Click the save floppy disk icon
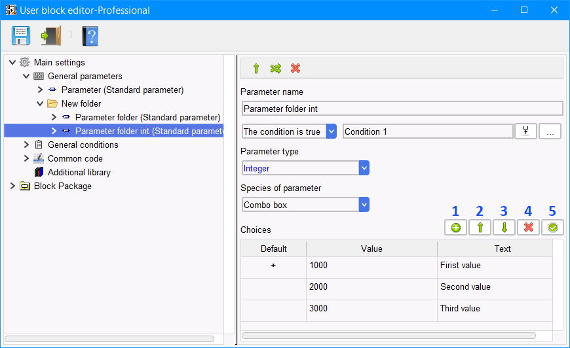The image size is (570, 348). click(x=21, y=35)
